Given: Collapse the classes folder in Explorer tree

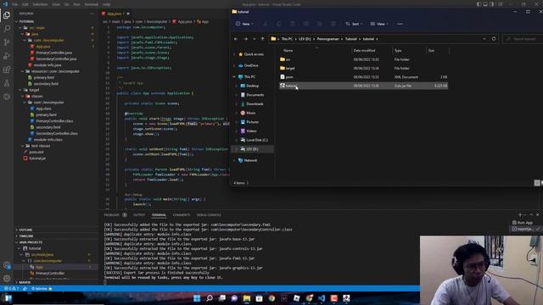Looking at the screenshot, I should pyautogui.click(x=23, y=96).
